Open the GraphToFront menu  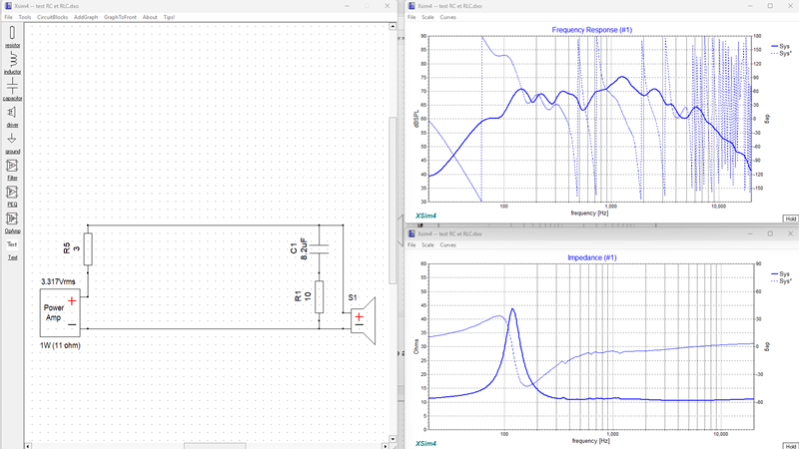pyautogui.click(x=120, y=17)
